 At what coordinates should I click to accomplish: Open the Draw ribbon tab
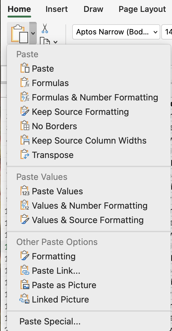(x=93, y=9)
